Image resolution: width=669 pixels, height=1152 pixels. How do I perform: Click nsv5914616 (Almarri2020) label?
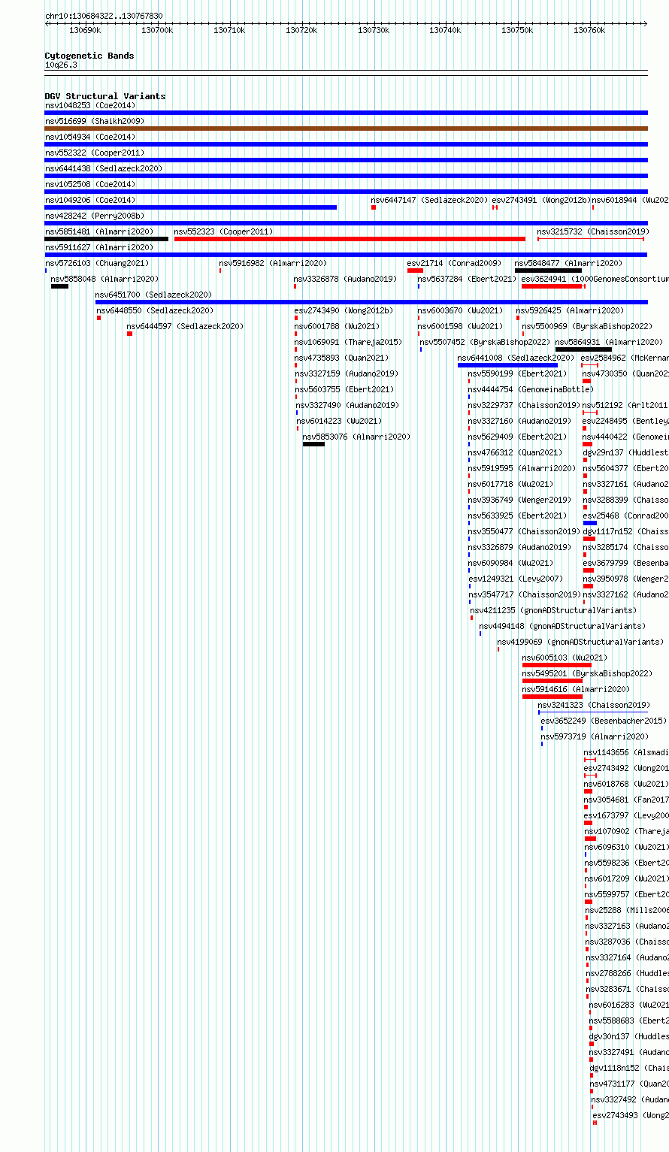pos(577,689)
